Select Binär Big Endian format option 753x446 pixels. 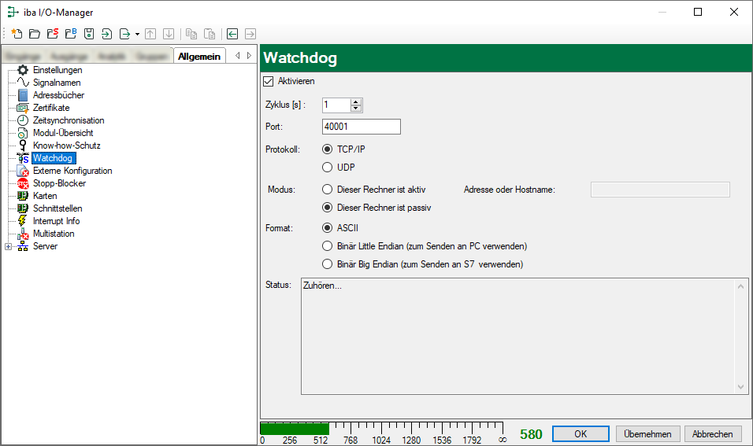[328, 264]
